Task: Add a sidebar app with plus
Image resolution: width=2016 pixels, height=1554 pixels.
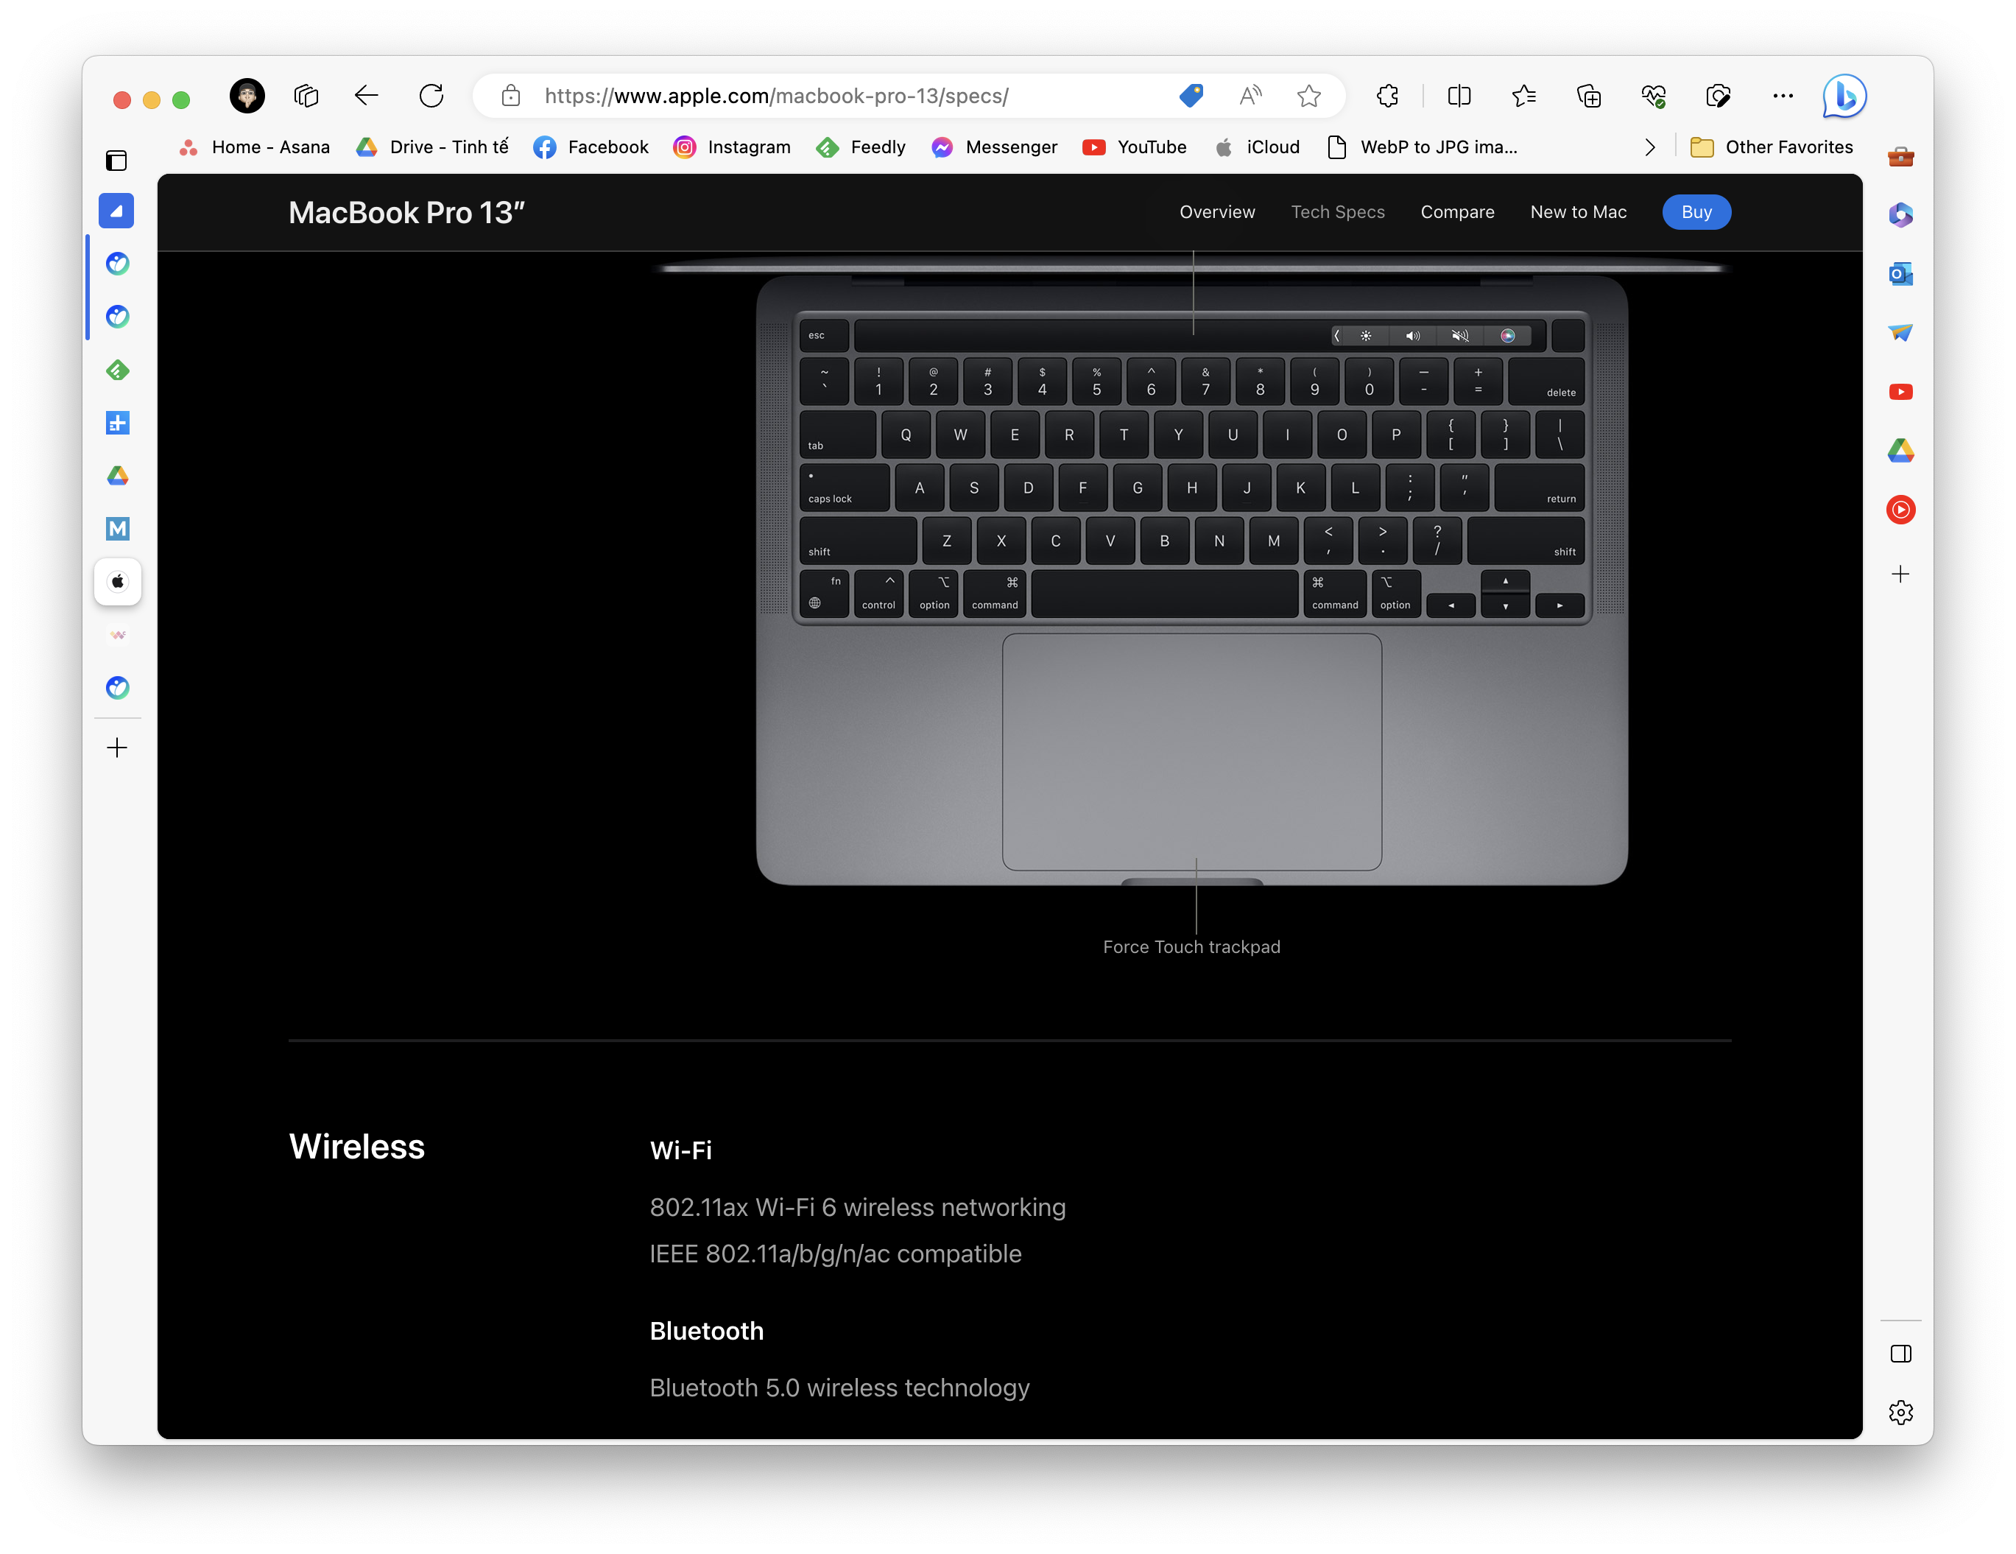Action: click(1900, 574)
